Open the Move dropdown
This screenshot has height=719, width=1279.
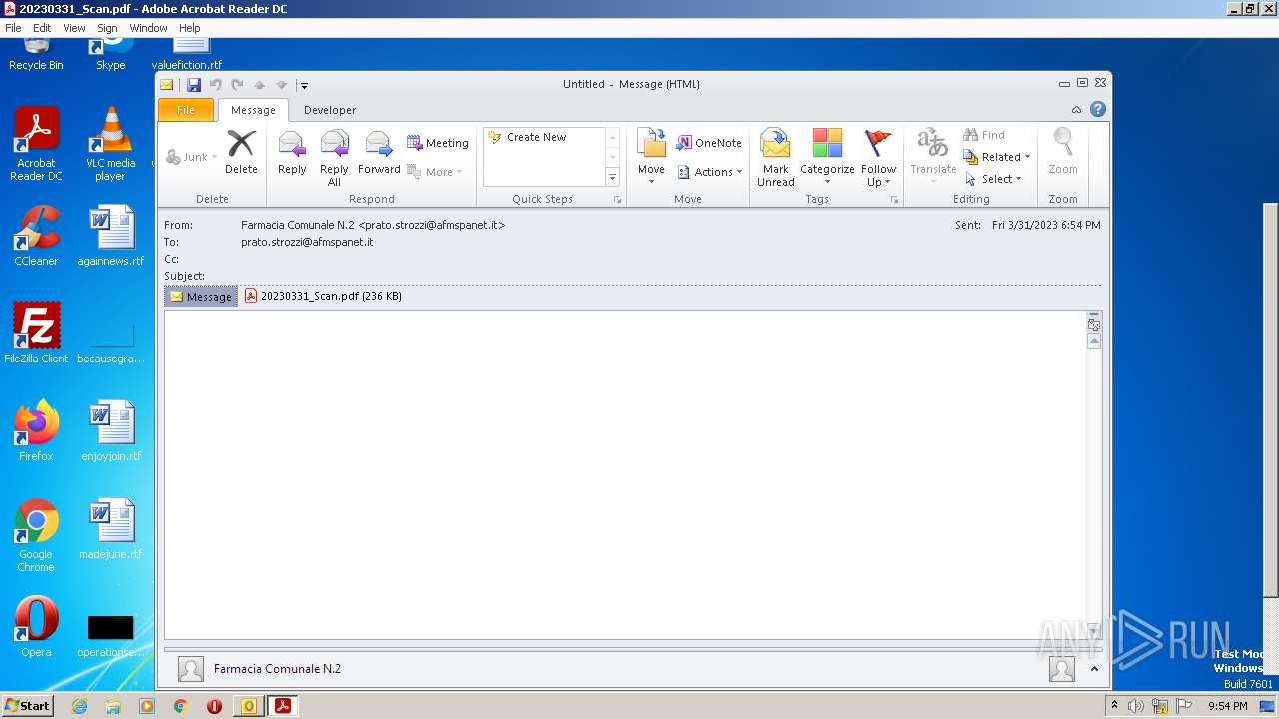click(651, 157)
